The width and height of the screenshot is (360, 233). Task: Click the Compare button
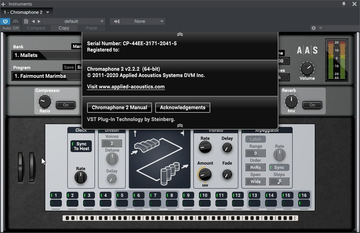click(x=36, y=28)
